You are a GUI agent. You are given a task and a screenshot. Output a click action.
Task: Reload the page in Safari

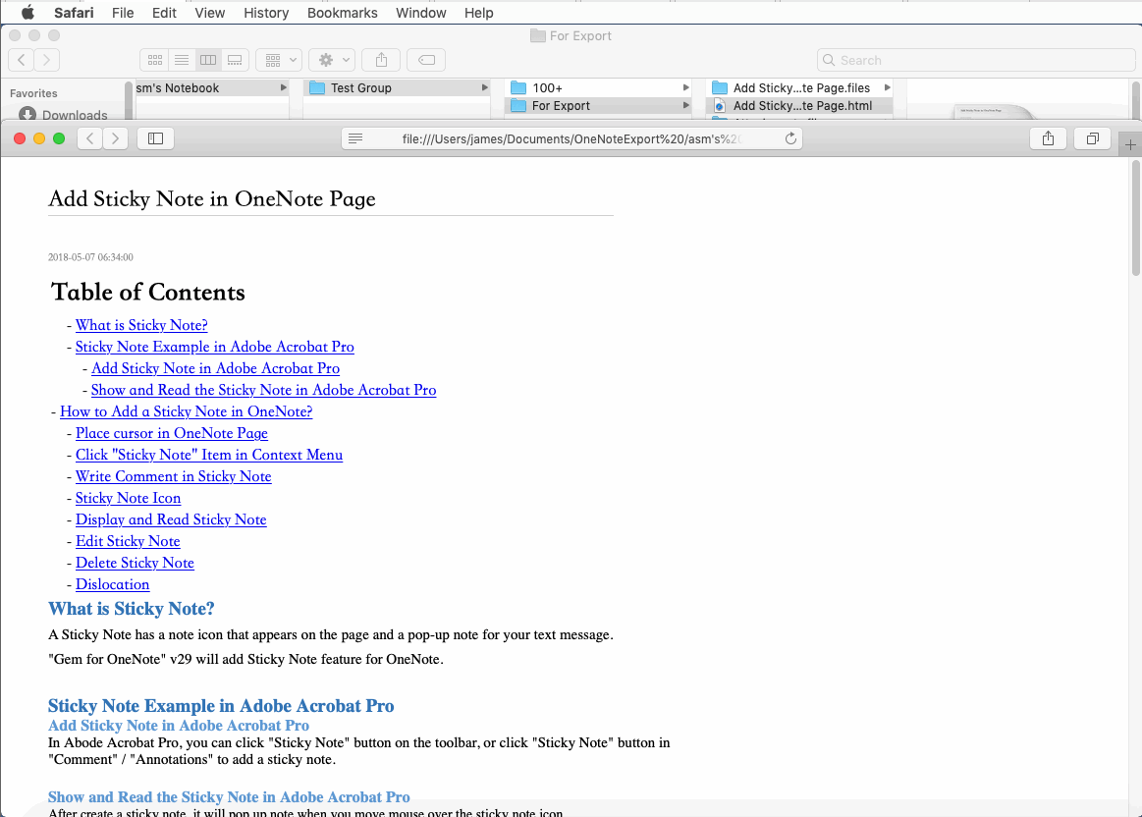790,138
